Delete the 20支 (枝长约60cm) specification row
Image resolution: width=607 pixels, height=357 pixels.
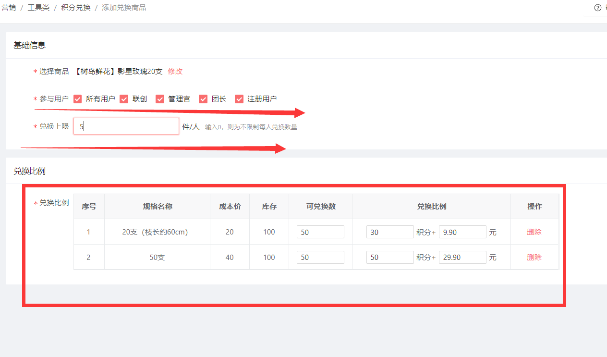coord(534,232)
